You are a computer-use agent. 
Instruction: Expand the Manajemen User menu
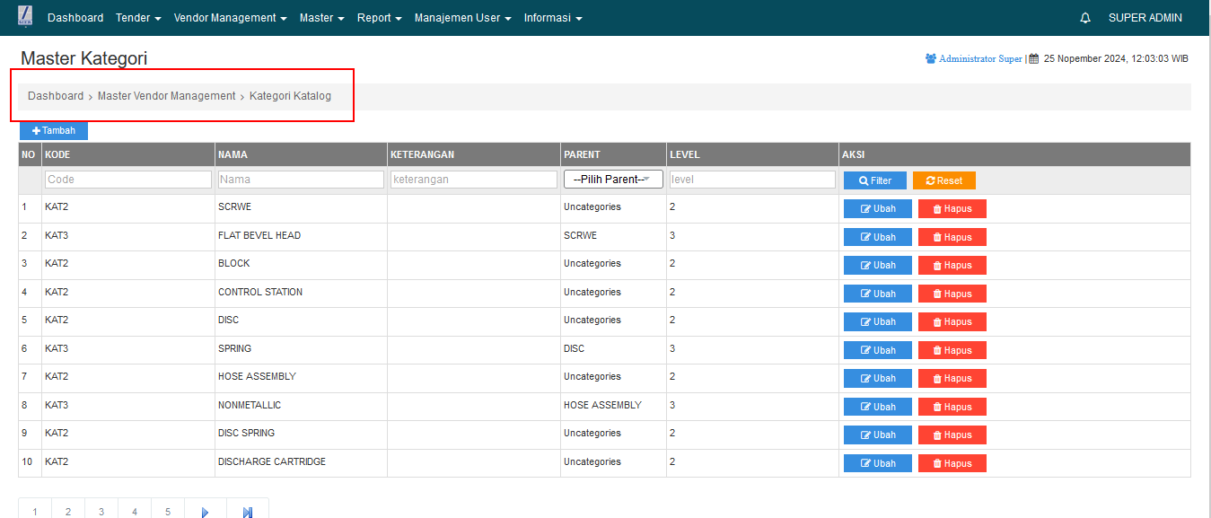[462, 18]
